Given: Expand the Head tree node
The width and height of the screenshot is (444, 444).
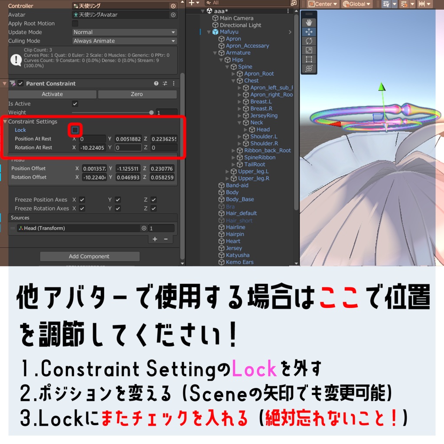Looking at the screenshot, I should [245, 129].
